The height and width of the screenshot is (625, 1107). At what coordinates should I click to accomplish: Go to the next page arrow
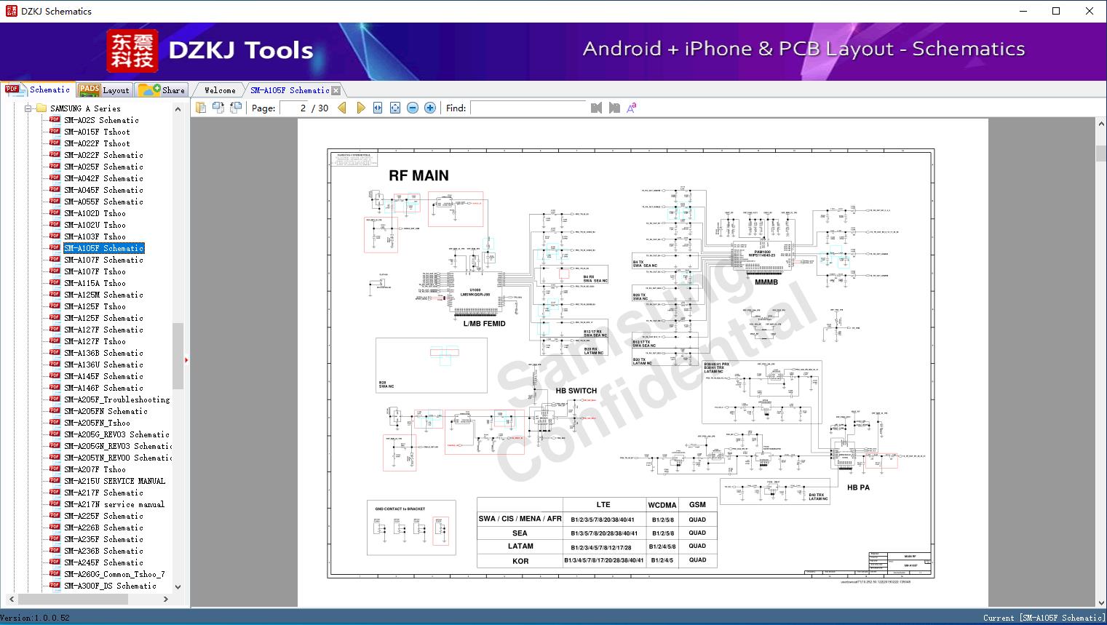pyautogui.click(x=360, y=108)
